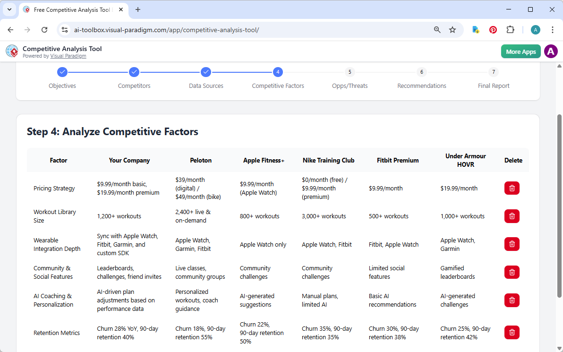The width and height of the screenshot is (563, 352).
Task: Delete the Retention Metrics row
Action: [x=512, y=332]
